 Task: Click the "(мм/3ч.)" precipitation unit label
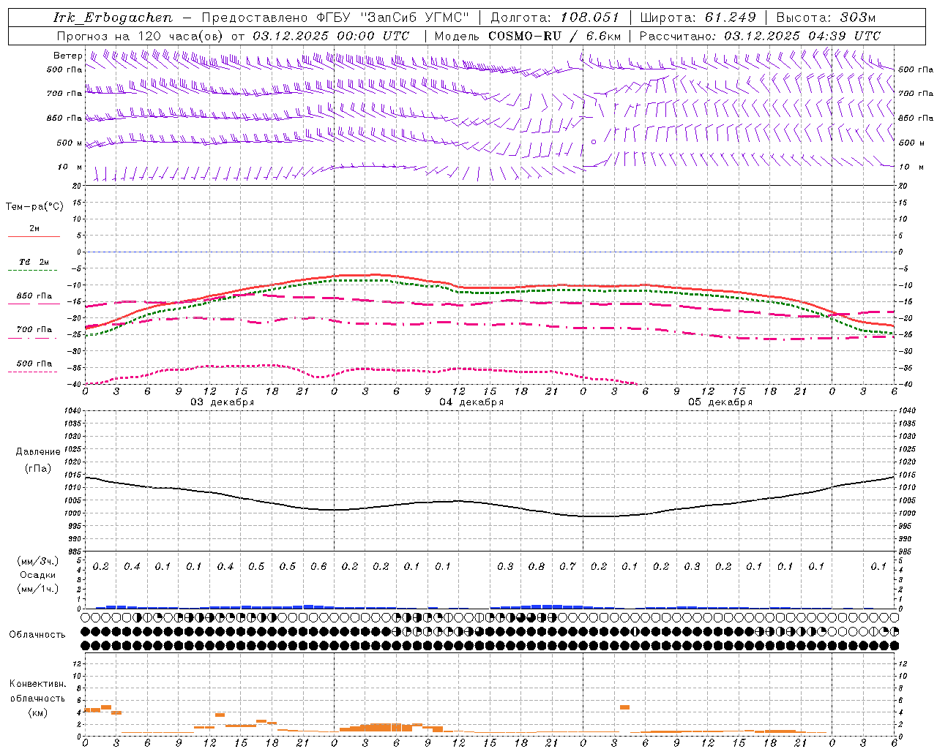coord(38,561)
